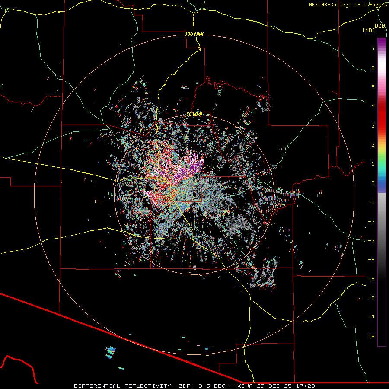Screen dimensions: 389x389
Task: Click the NEXLAB-College of DuPage credit text
Action: [x=348, y=5]
